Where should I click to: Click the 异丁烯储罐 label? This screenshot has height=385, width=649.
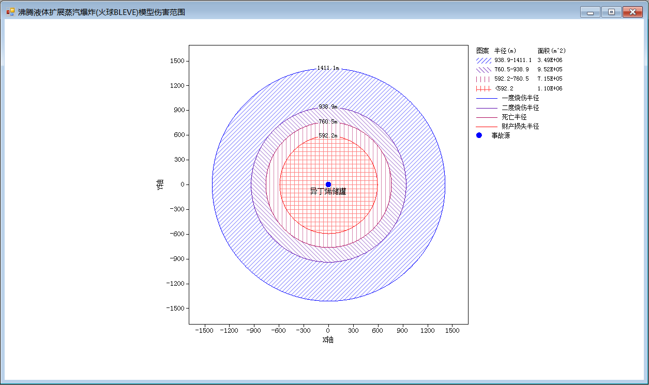click(328, 192)
